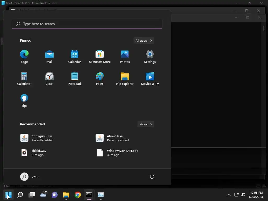Click the Power button icon
The image size is (268, 201).
[x=152, y=177]
